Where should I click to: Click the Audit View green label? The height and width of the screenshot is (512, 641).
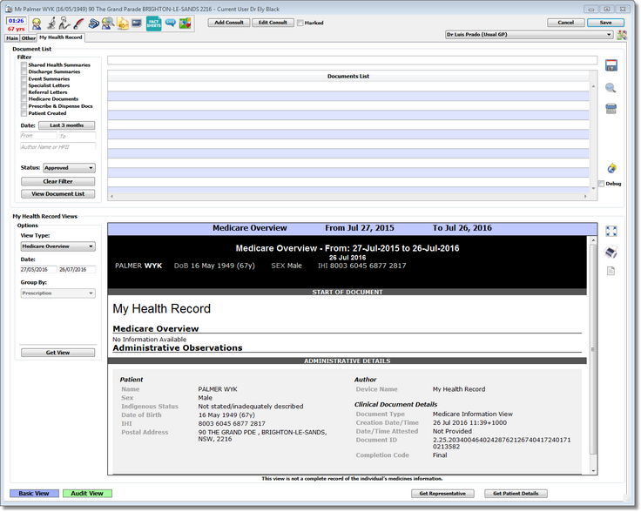coord(87,494)
